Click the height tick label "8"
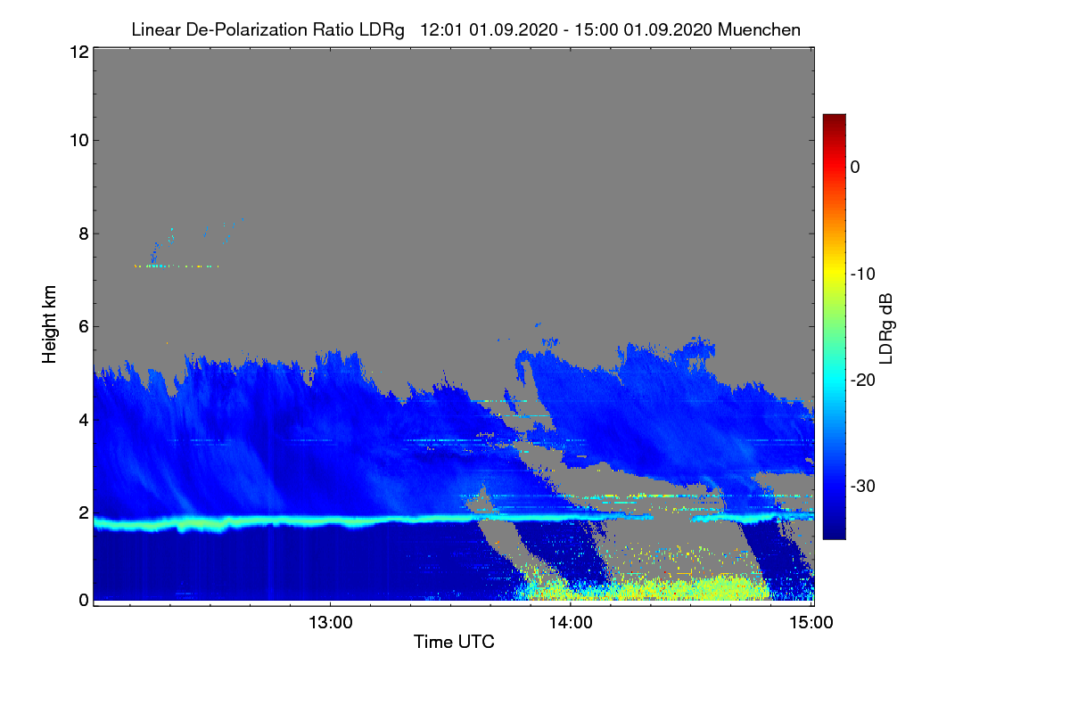 click(83, 234)
